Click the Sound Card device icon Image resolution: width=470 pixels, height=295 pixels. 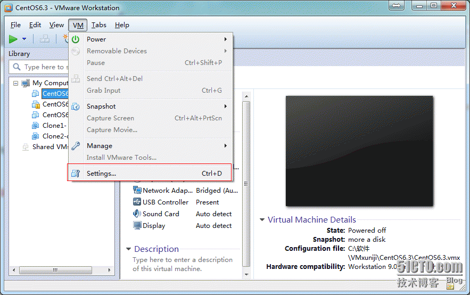[137, 214]
